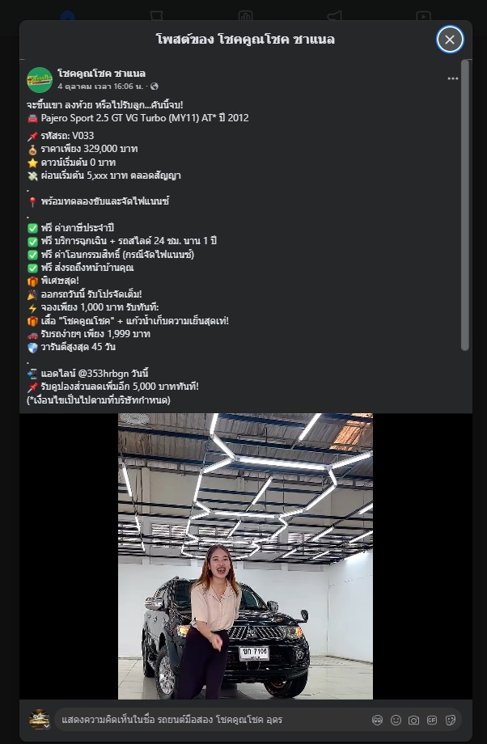The width and height of the screenshot is (487, 744).
Task: Close the post dialog with X button
Action: point(450,40)
